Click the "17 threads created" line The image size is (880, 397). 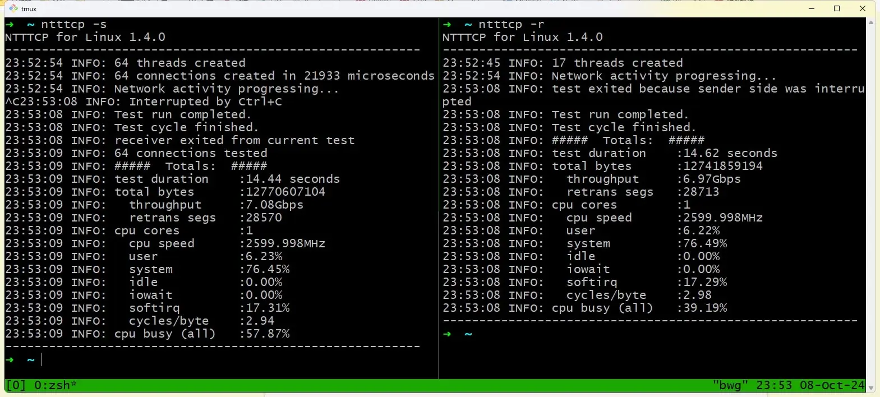(617, 63)
